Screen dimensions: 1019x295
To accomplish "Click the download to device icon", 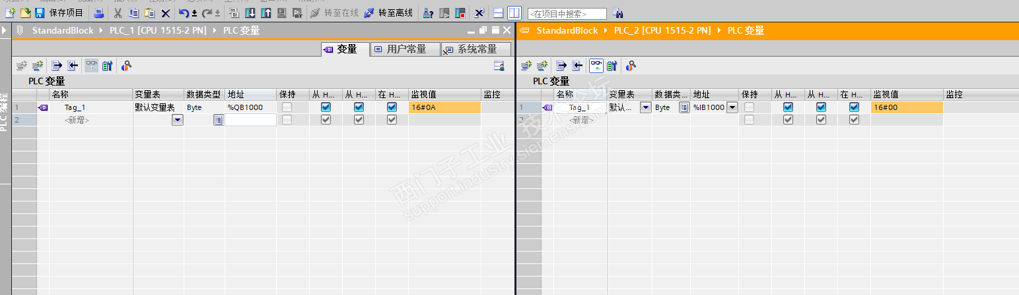I will click(250, 13).
